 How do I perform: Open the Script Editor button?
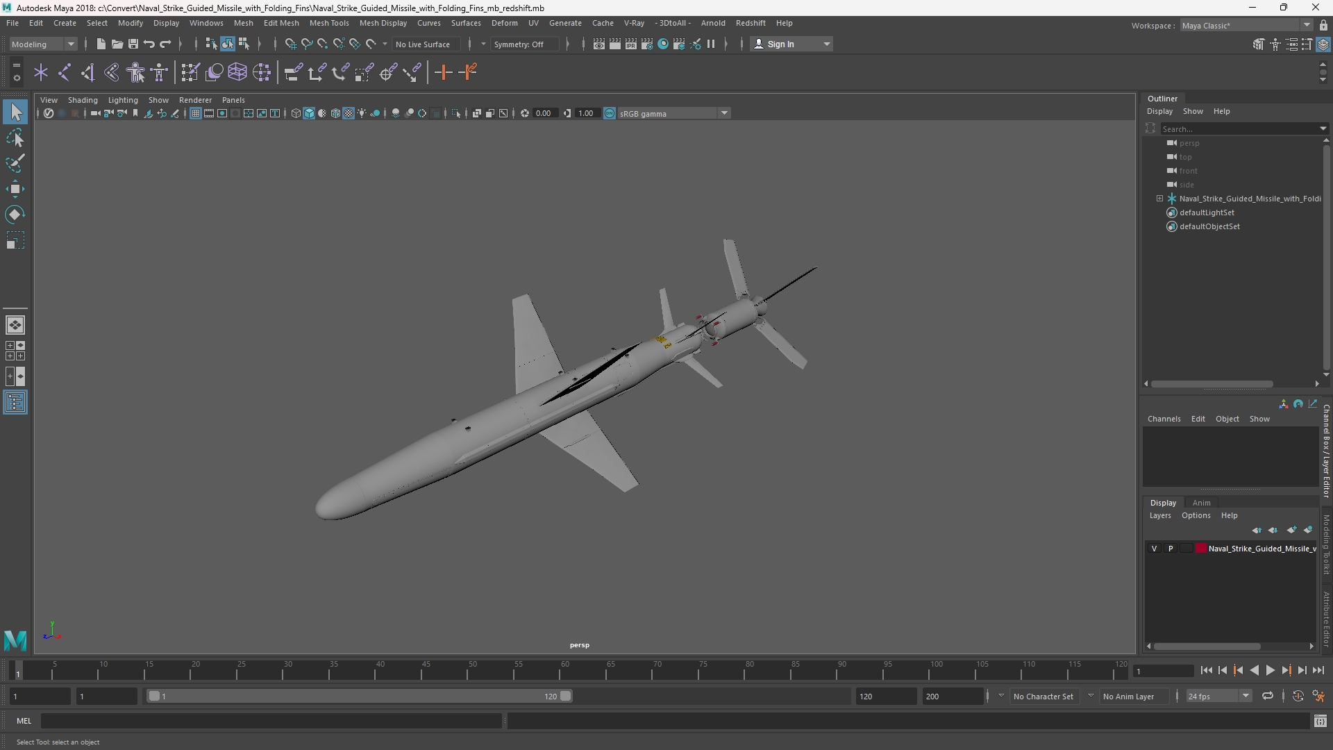coord(1320,721)
